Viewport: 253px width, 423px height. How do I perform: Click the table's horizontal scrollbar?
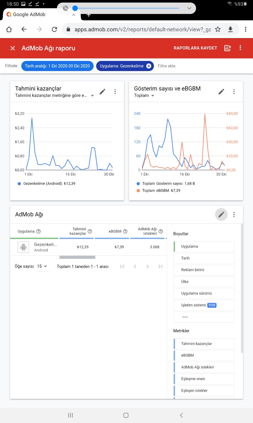[x=77, y=257]
